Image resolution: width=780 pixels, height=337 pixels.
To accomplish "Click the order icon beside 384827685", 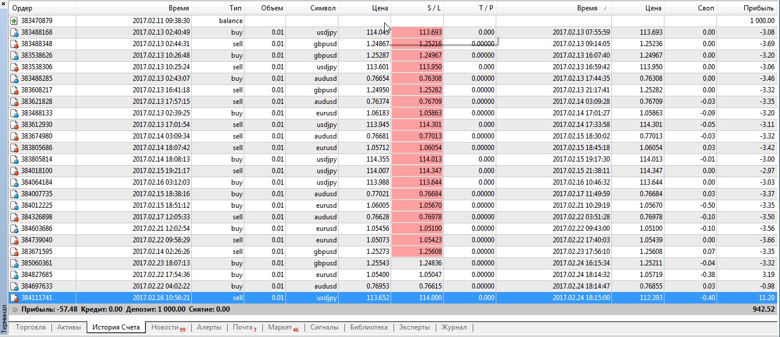I will [14, 275].
